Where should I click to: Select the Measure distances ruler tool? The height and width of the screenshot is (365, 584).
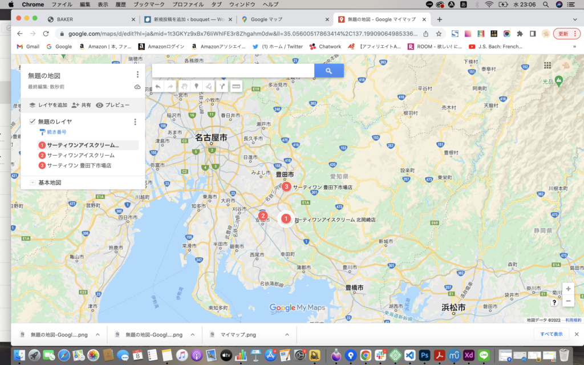coord(236,86)
